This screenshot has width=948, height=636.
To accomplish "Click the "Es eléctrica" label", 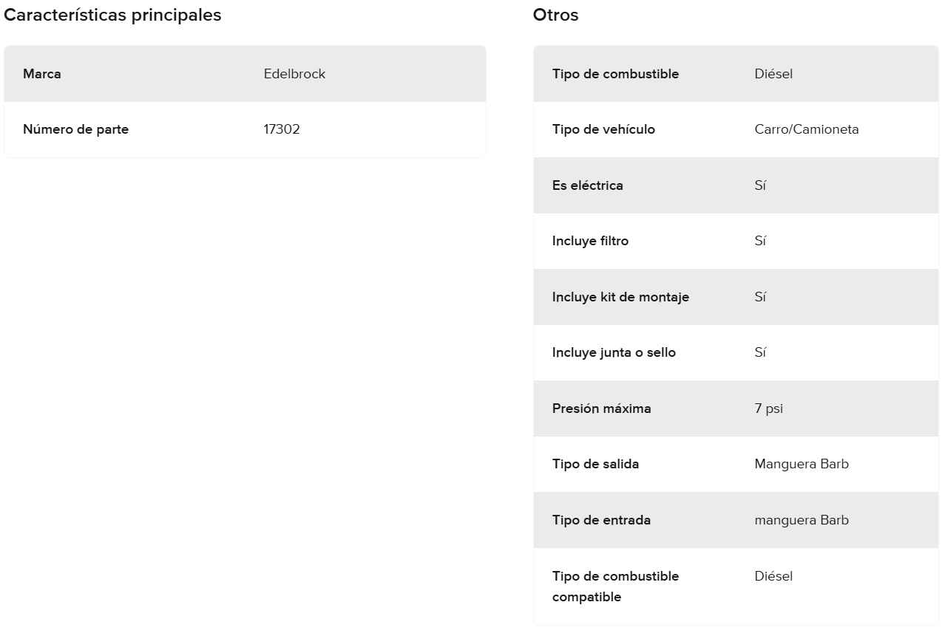I will click(587, 185).
